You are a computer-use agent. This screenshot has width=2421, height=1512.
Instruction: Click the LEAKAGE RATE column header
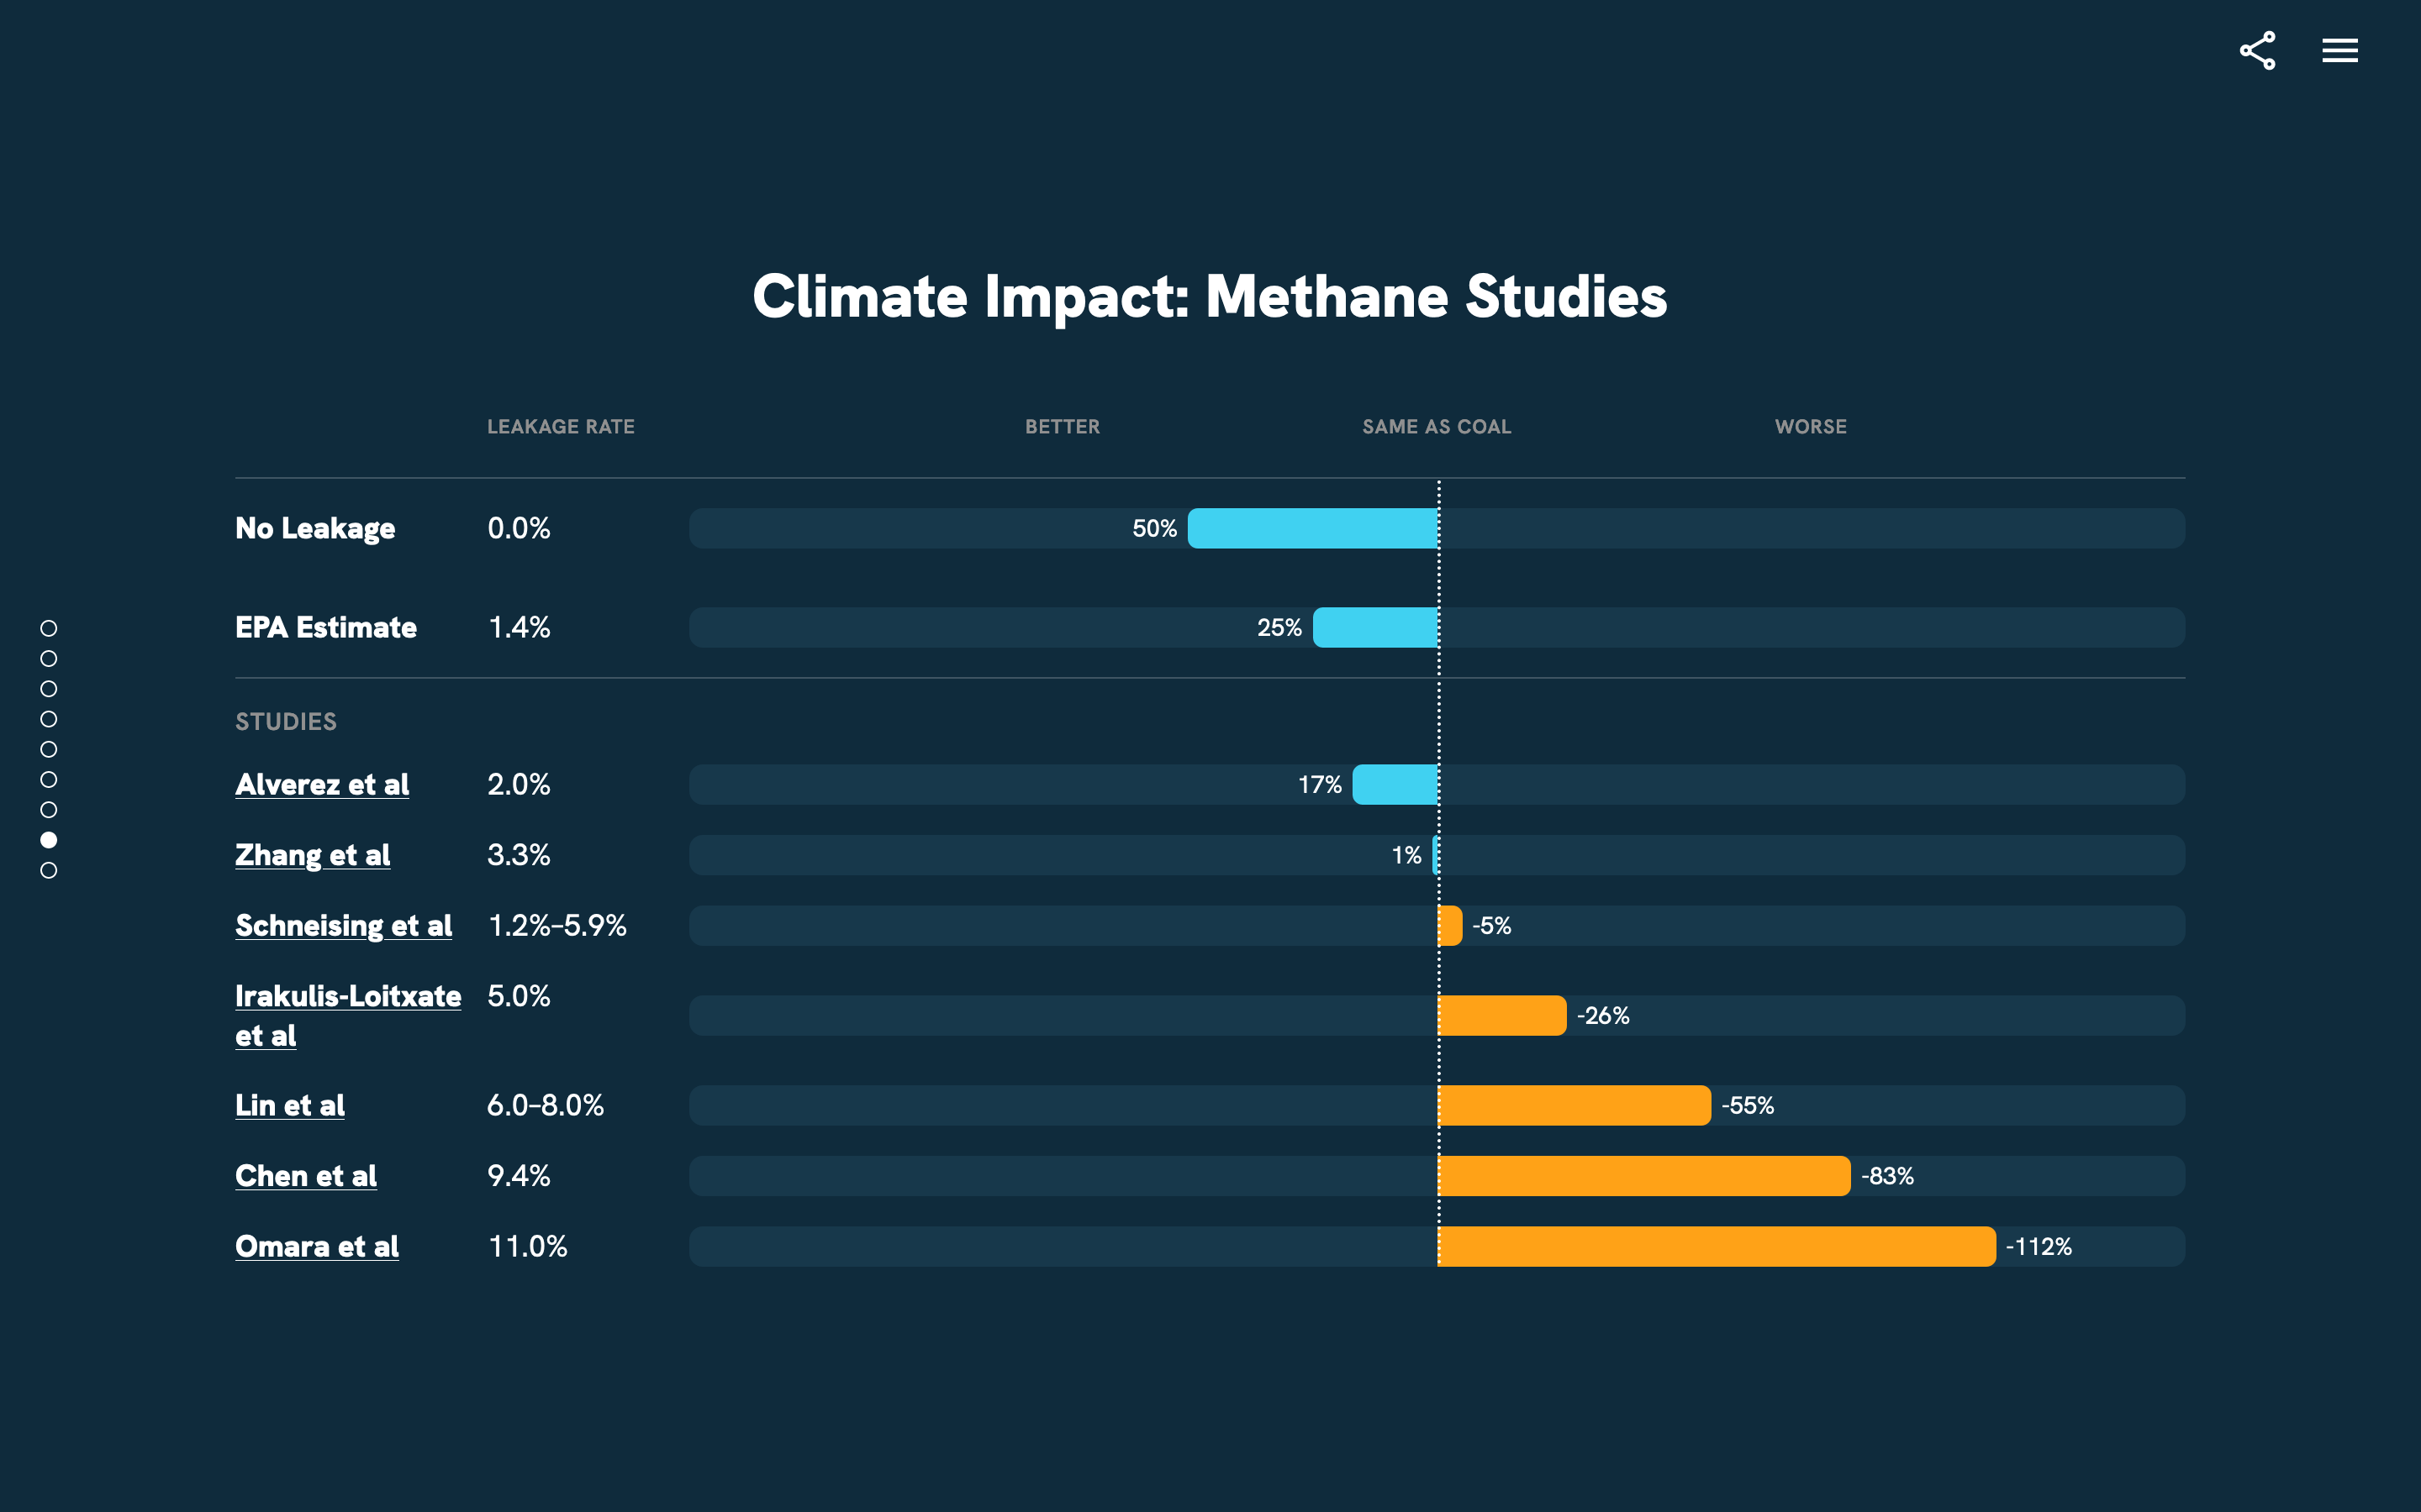point(560,426)
